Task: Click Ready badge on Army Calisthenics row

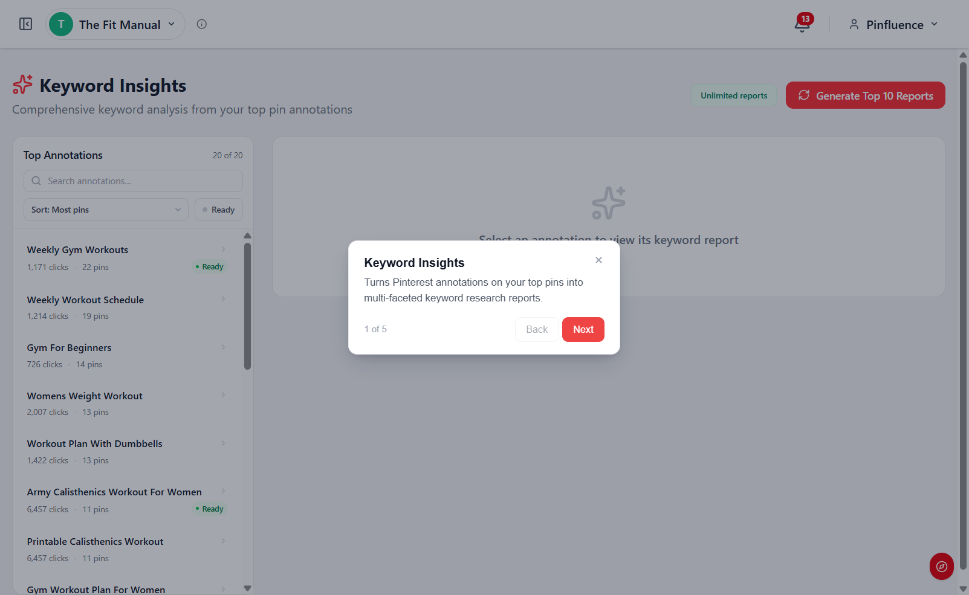Action: click(x=209, y=509)
